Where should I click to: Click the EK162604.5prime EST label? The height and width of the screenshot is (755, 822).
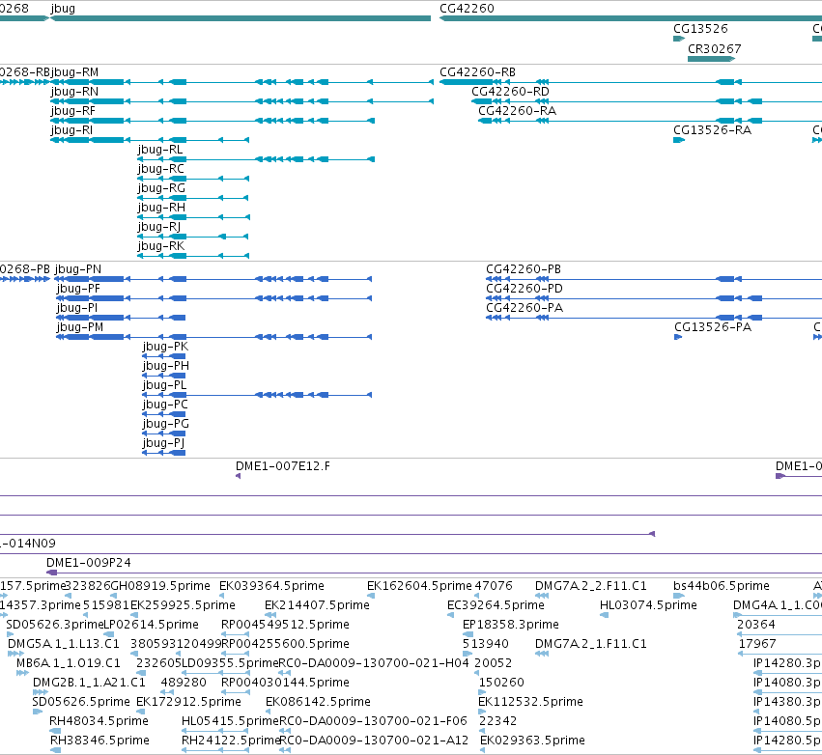click(419, 586)
